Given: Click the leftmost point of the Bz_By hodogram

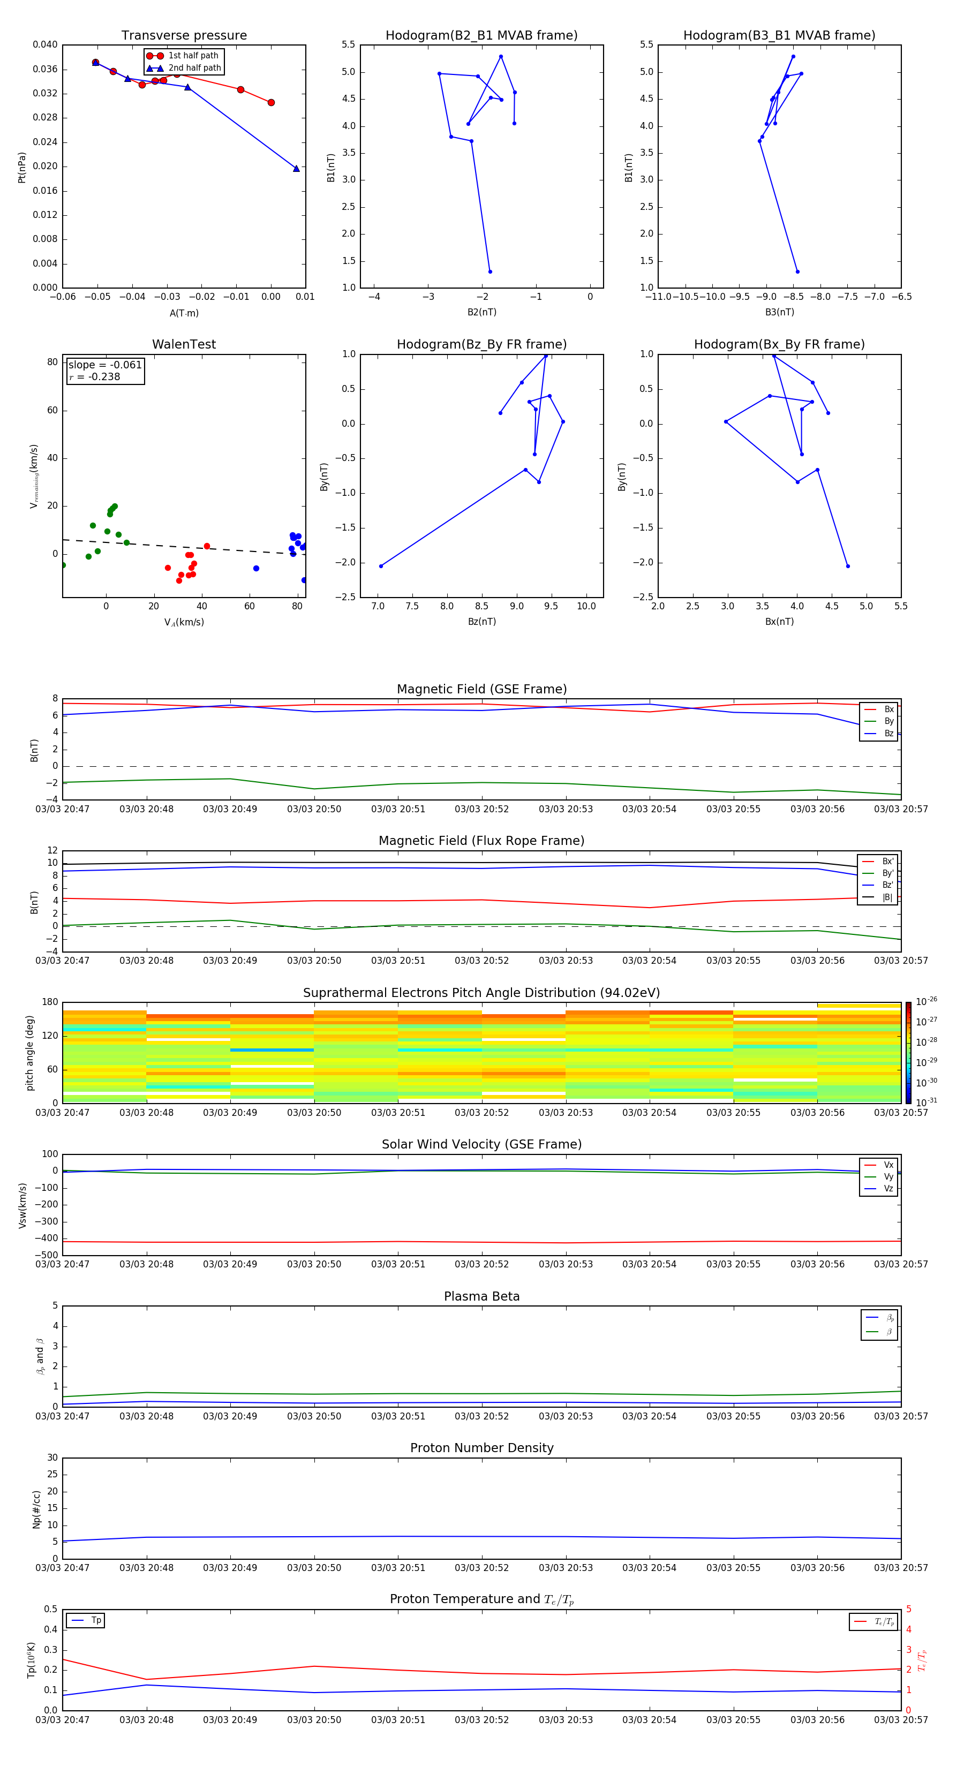Looking at the screenshot, I should (x=381, y=566).
